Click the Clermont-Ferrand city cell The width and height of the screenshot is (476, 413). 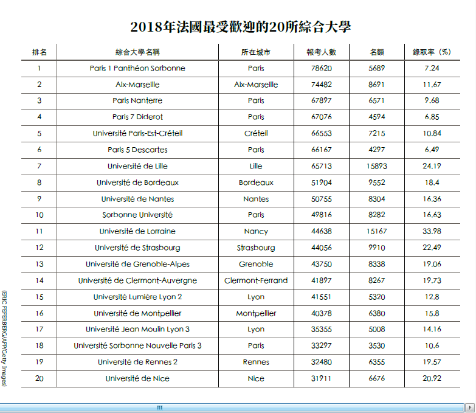(x=256, y=280)
